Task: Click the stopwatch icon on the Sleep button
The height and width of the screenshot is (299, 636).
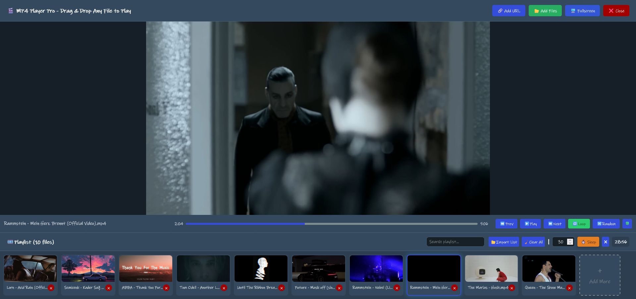Action: pyautogui.click(x=583, y=242)
